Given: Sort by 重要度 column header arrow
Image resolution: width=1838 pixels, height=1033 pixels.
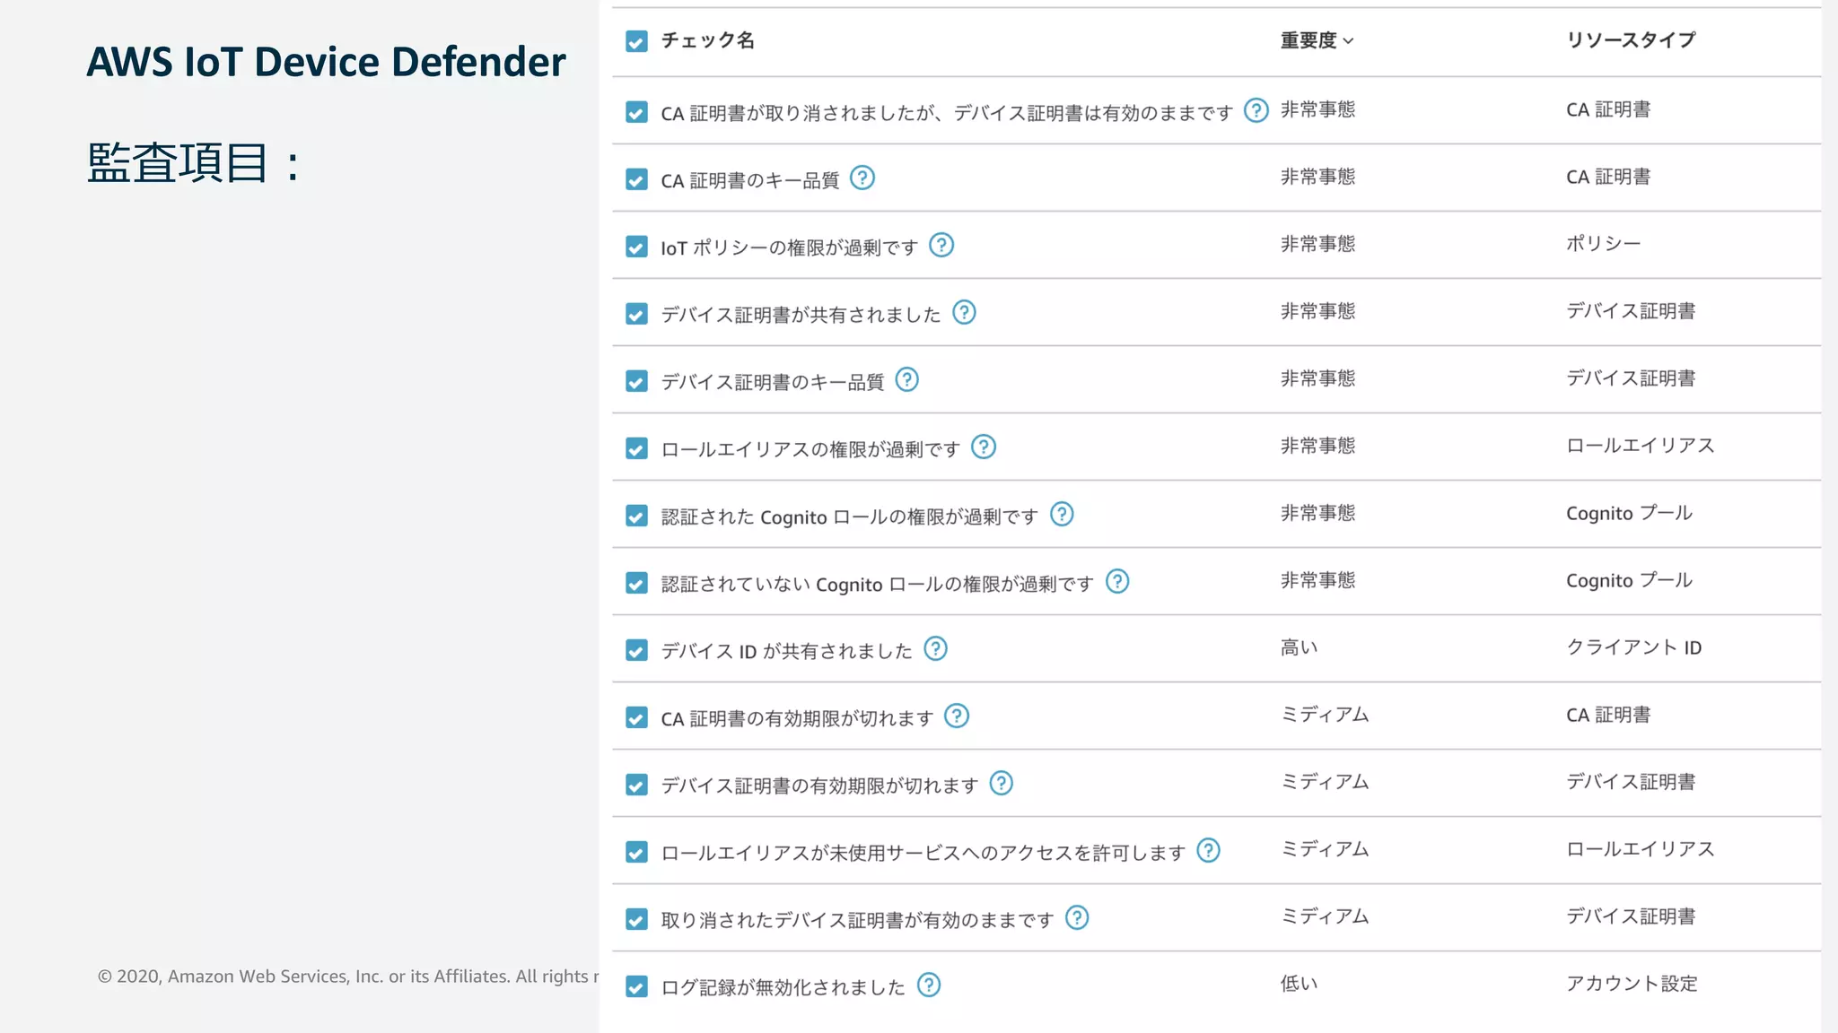Looking at the screenshot, I should 1348,41.
